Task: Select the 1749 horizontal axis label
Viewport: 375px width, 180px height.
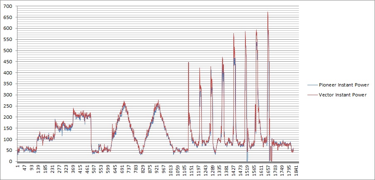Action: 283,170
